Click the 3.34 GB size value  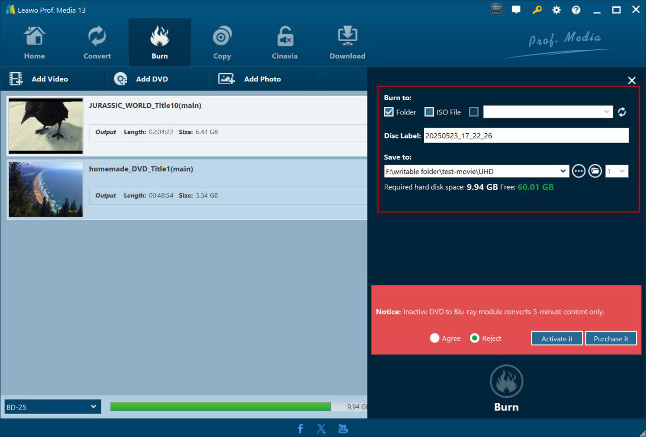click(207, 196)
